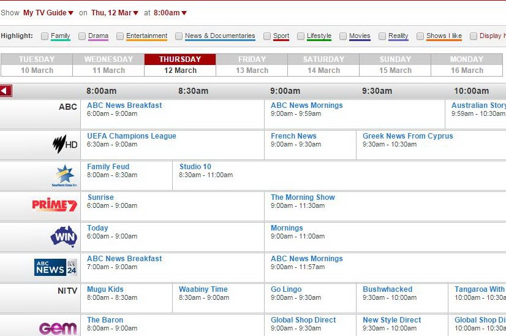Open ABC News Breakfast on ABC channel
The height and width of the screenshot is (336, 506).
[124, 105]
